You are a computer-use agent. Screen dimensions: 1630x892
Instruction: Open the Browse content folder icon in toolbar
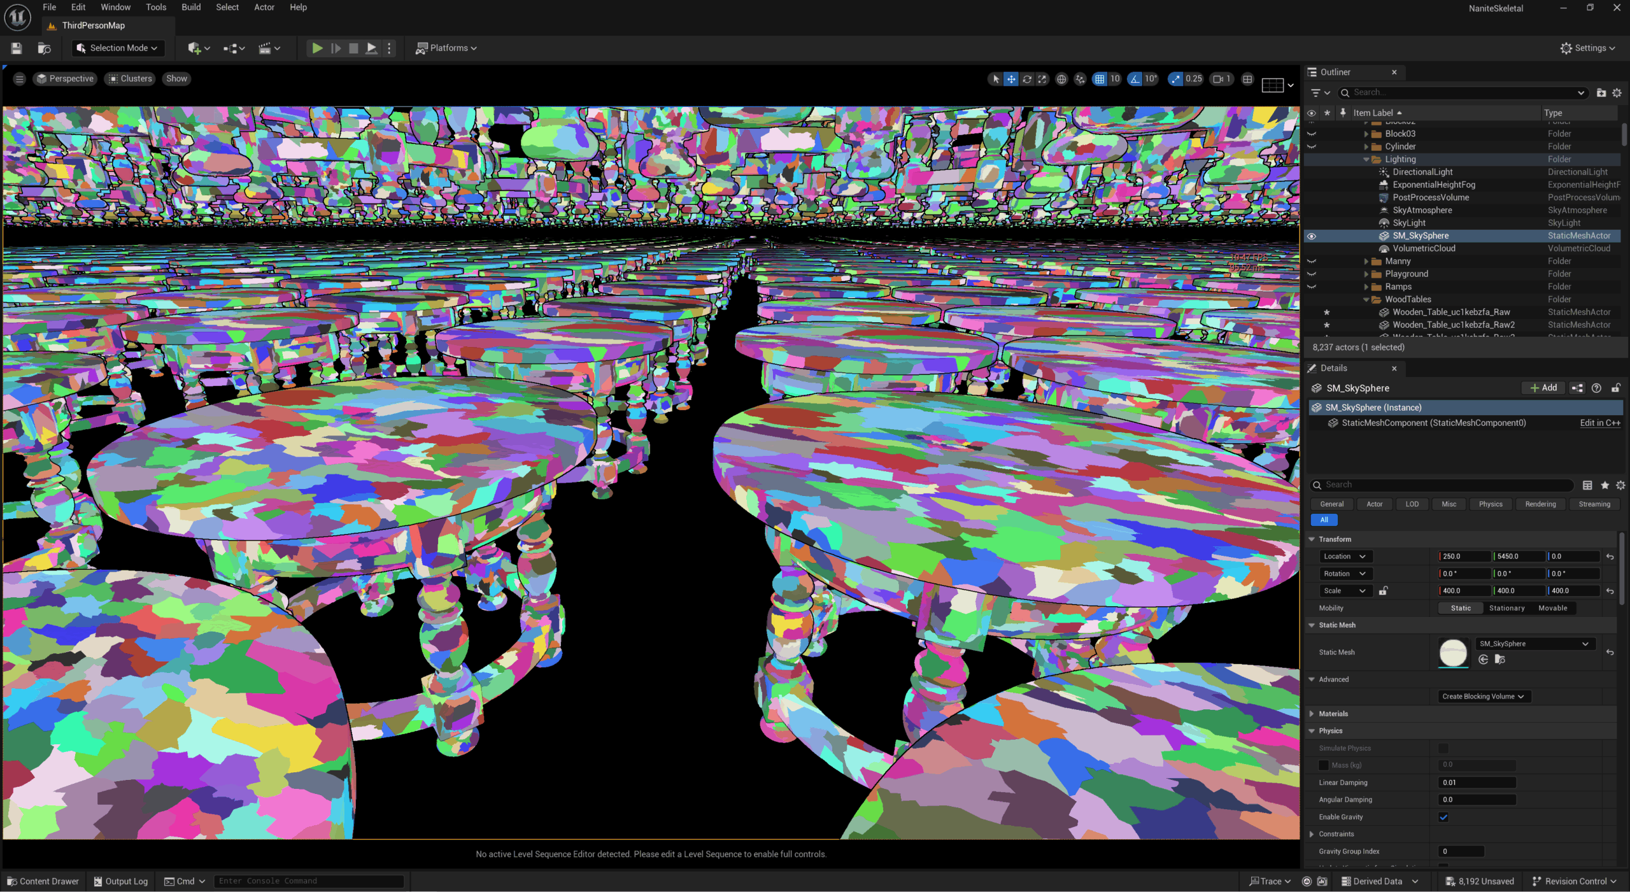point(44,48)
